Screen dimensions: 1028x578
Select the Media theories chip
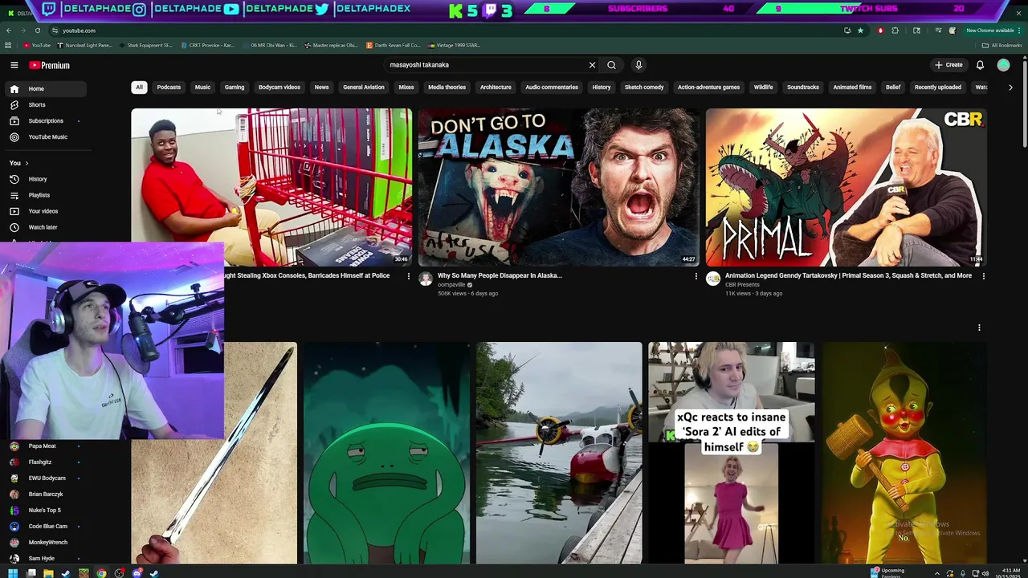[447, 88]
